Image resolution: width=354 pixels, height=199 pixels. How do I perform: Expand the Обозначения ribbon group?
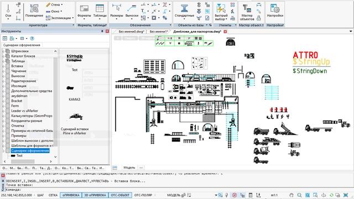pyautogui.click(x=170, y=25)
